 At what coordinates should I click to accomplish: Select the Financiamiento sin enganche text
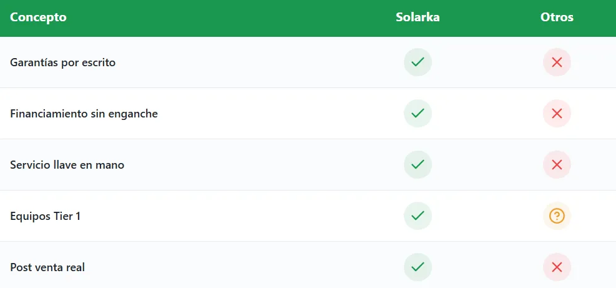[x=84, y=114]
